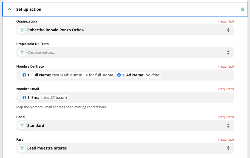Click funnel icon in Fase field
Screen dimensions: 250x158
tap(22, 148)
